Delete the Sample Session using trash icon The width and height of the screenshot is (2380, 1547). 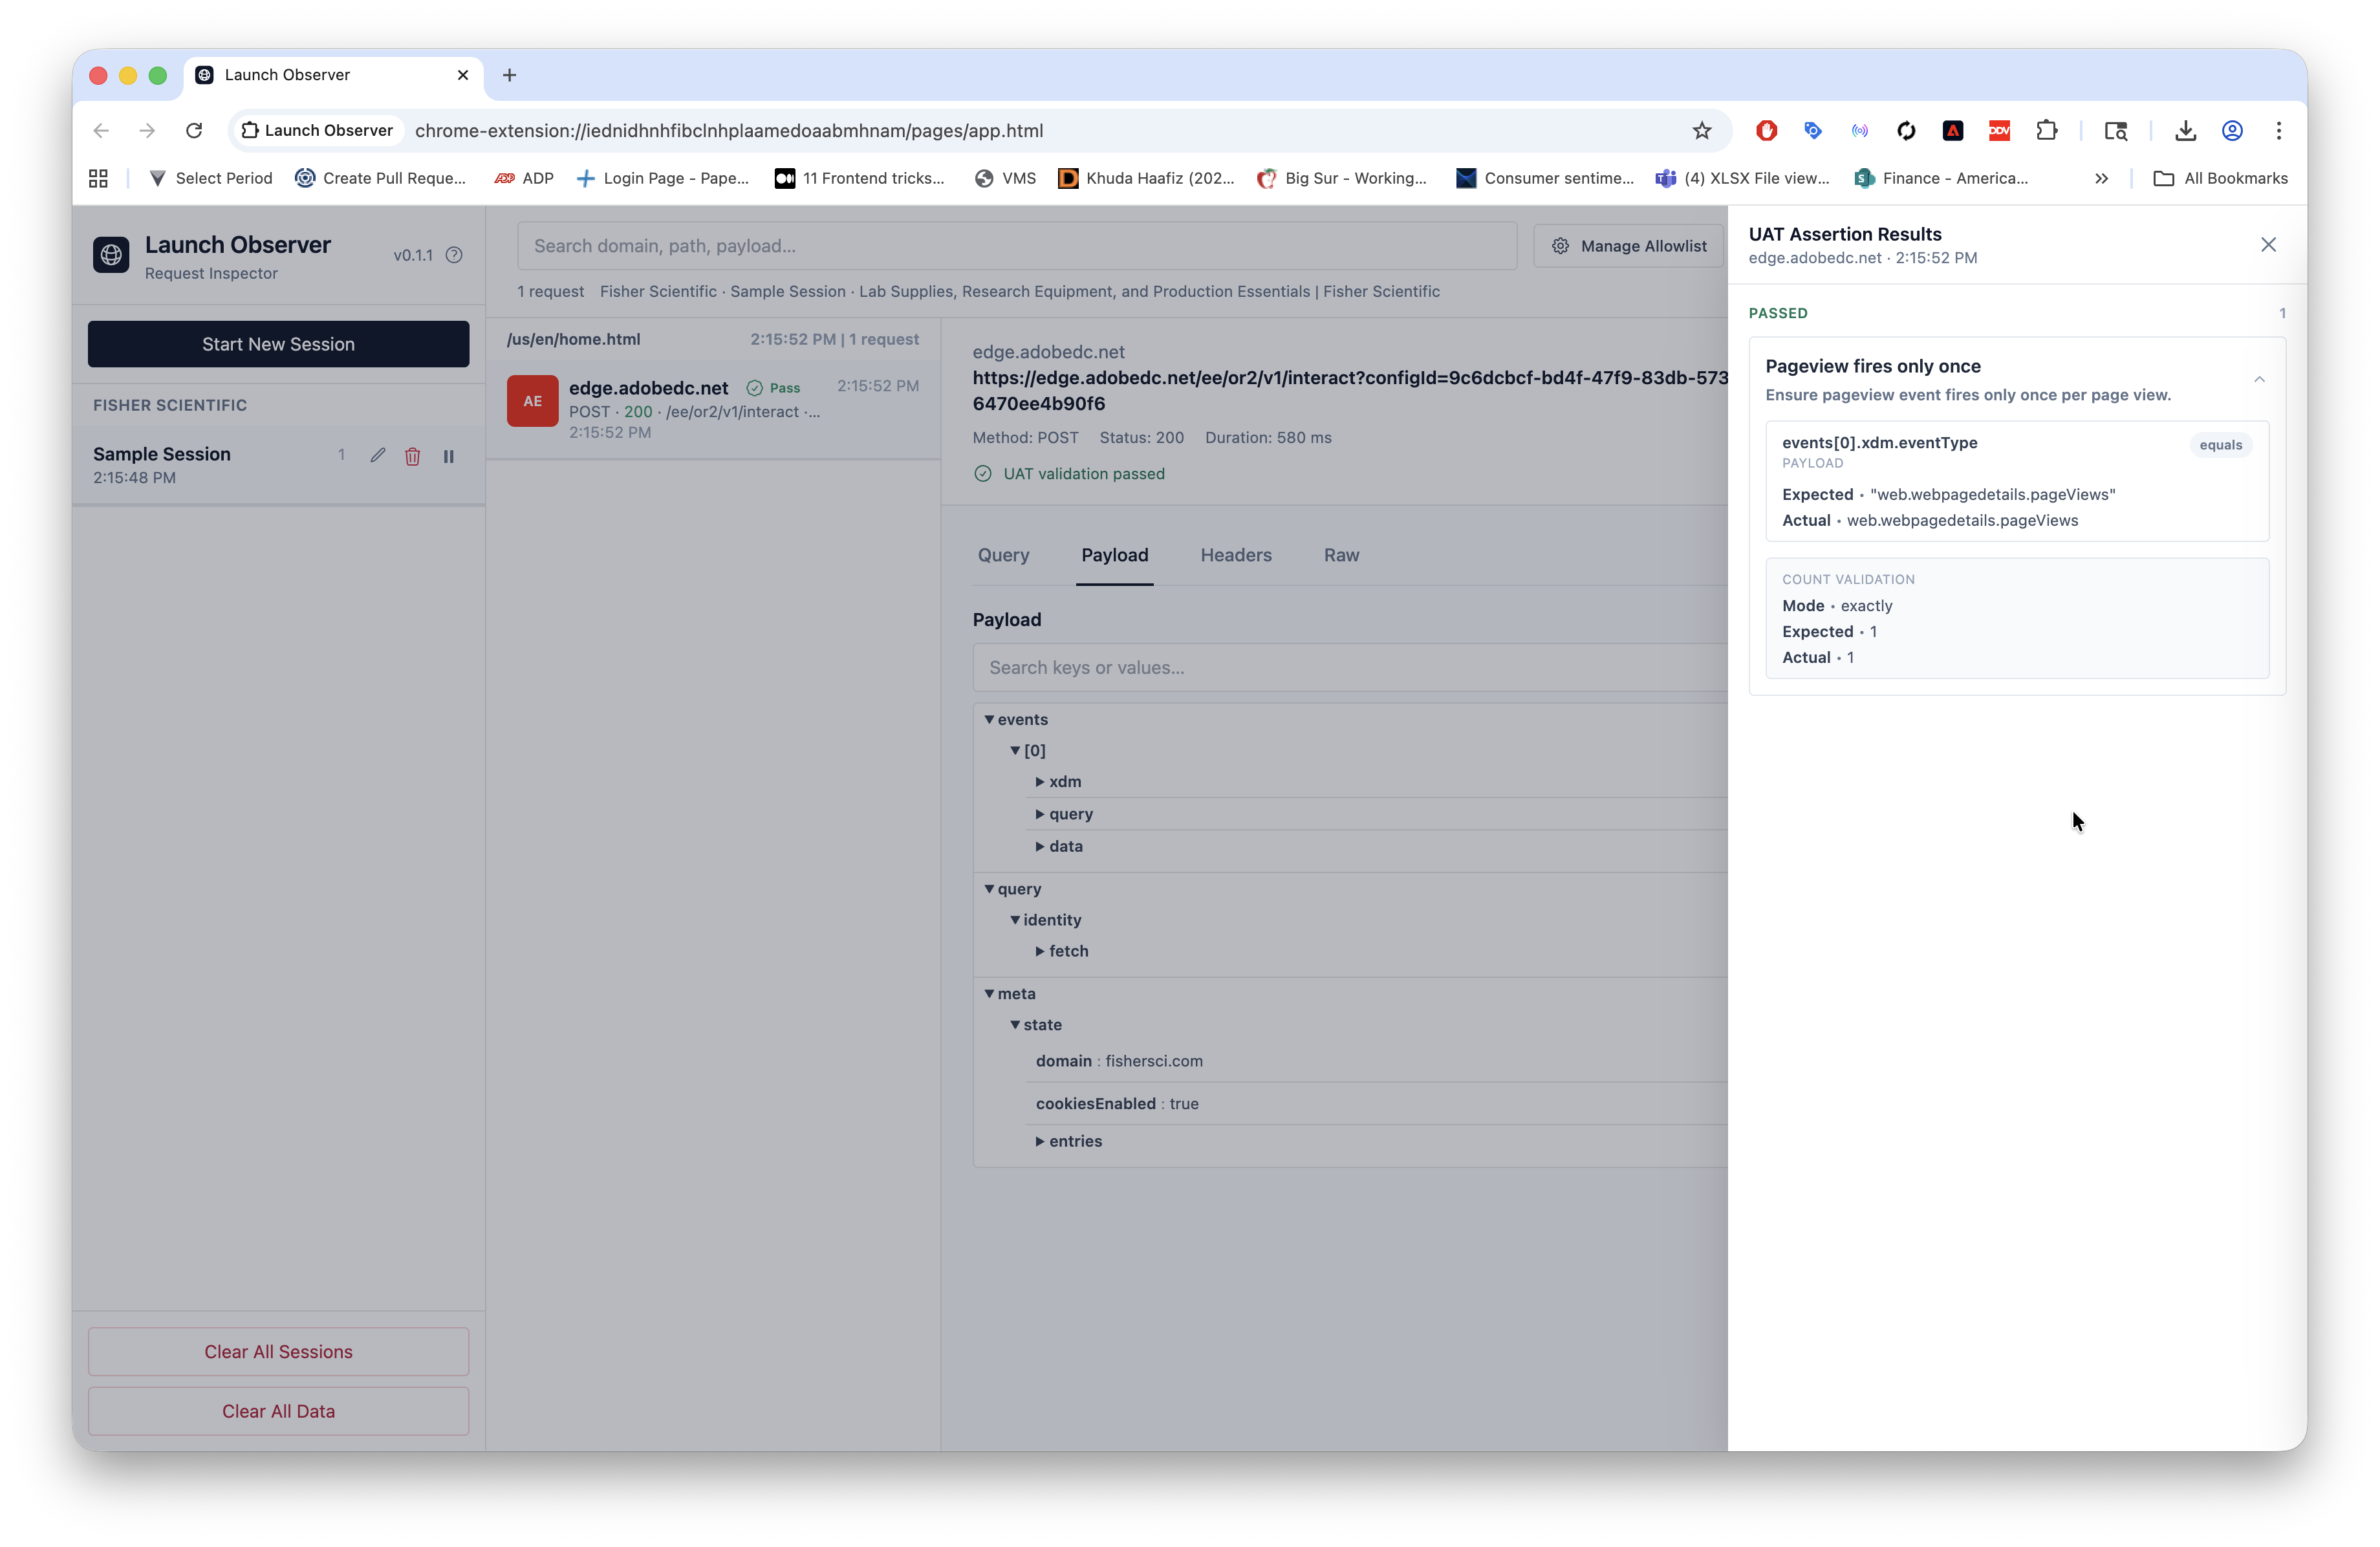pos(413,455)
